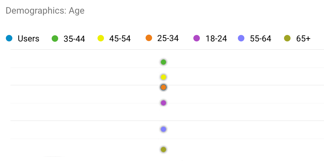324x166 pixels.
Task: Toggle the 35-44 legend label
Action: point(74,39)
